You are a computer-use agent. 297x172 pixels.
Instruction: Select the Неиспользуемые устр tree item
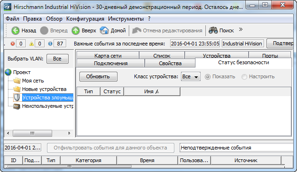click(47, 106)
